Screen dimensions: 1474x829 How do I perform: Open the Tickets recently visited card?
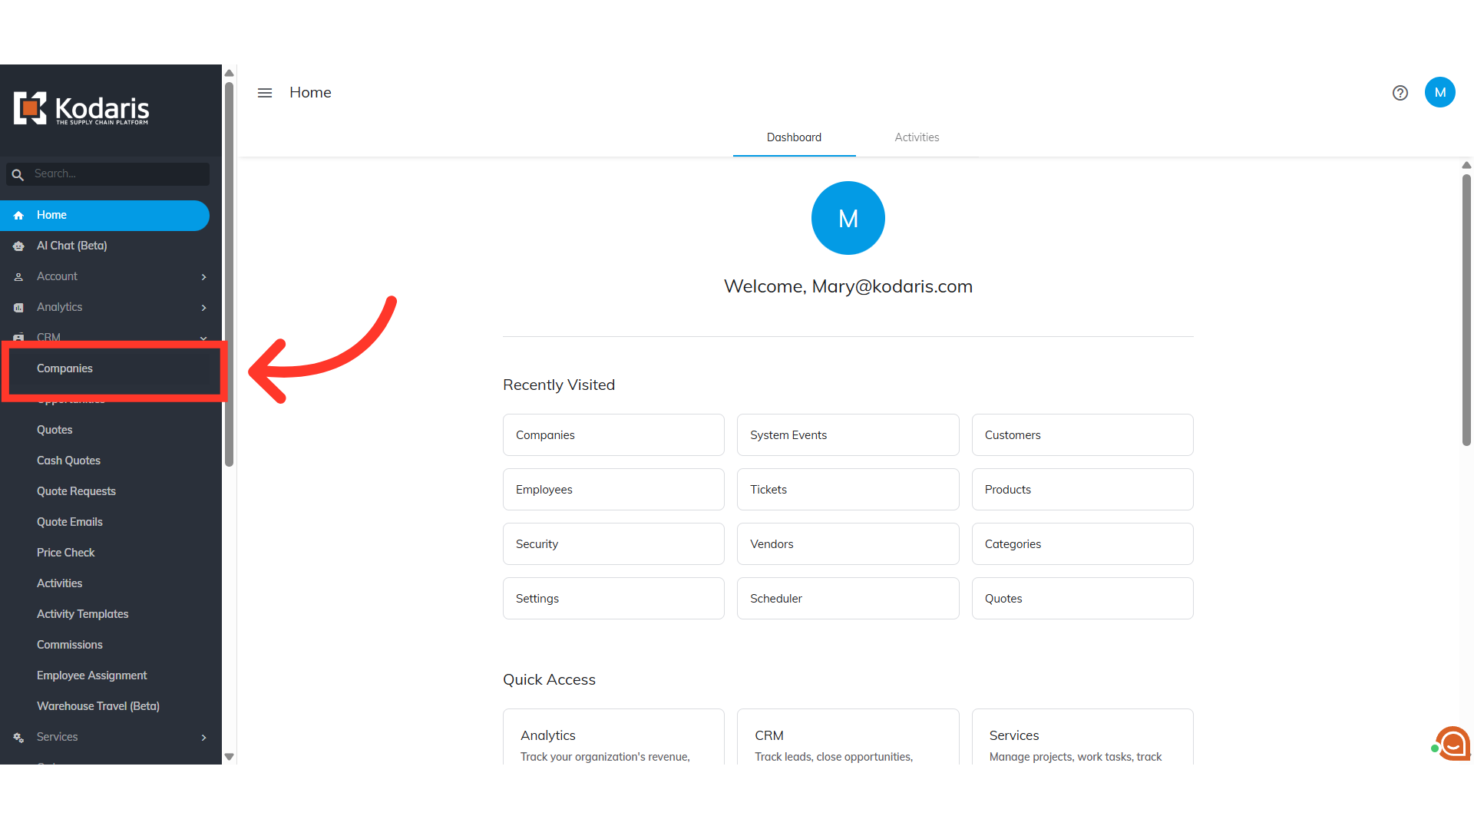848,490
